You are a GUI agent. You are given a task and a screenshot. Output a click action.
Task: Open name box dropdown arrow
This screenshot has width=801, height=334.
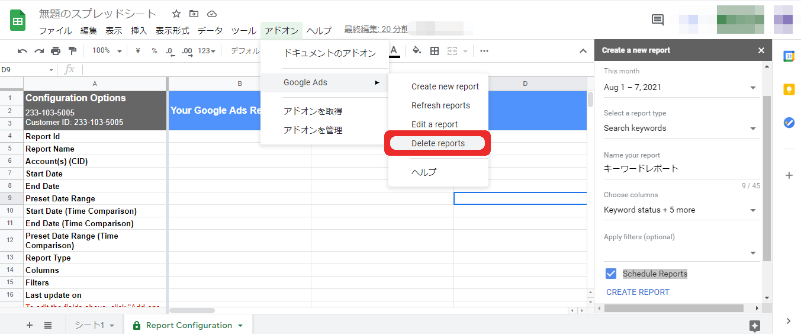coord(51,70)
